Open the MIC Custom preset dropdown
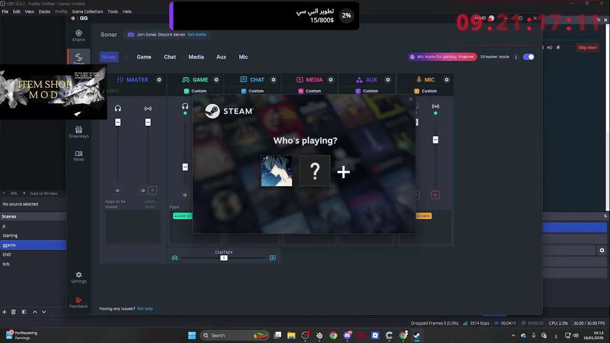Screen dimensions: 610x343 426,91
